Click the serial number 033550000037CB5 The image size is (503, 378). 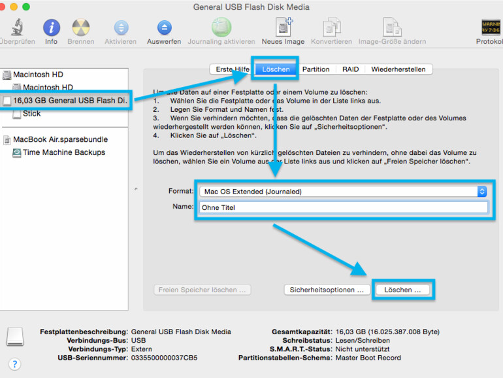(x=164, y=358)
